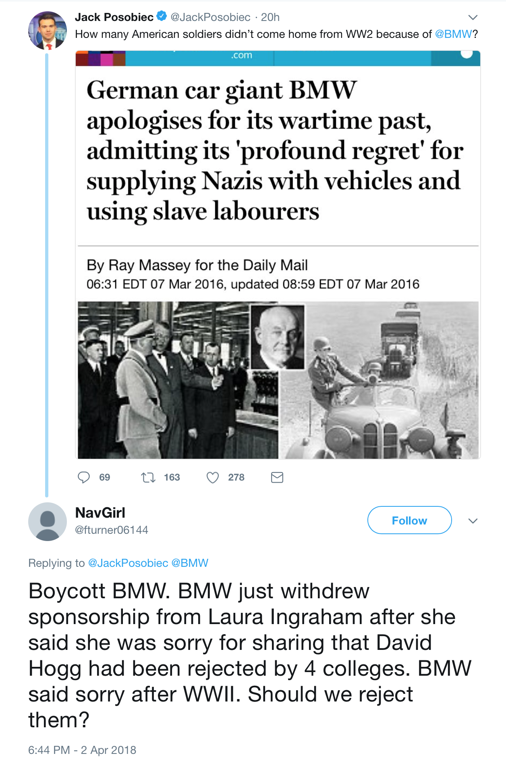Send tweet via direct message envelope
This screenshot has height=766, width=506.
click(x=277, y=478)
